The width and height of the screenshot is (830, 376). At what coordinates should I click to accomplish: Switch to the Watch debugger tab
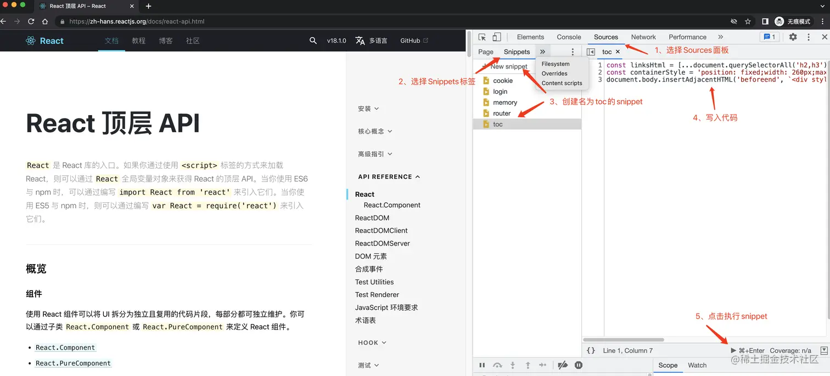(x=697, y=365)
